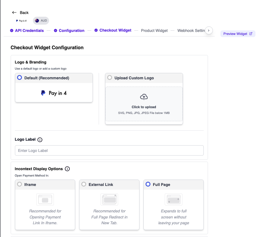This screenshot has height=237, width=257.
Task: Select the External Link radio option
Action: (84, 184)
